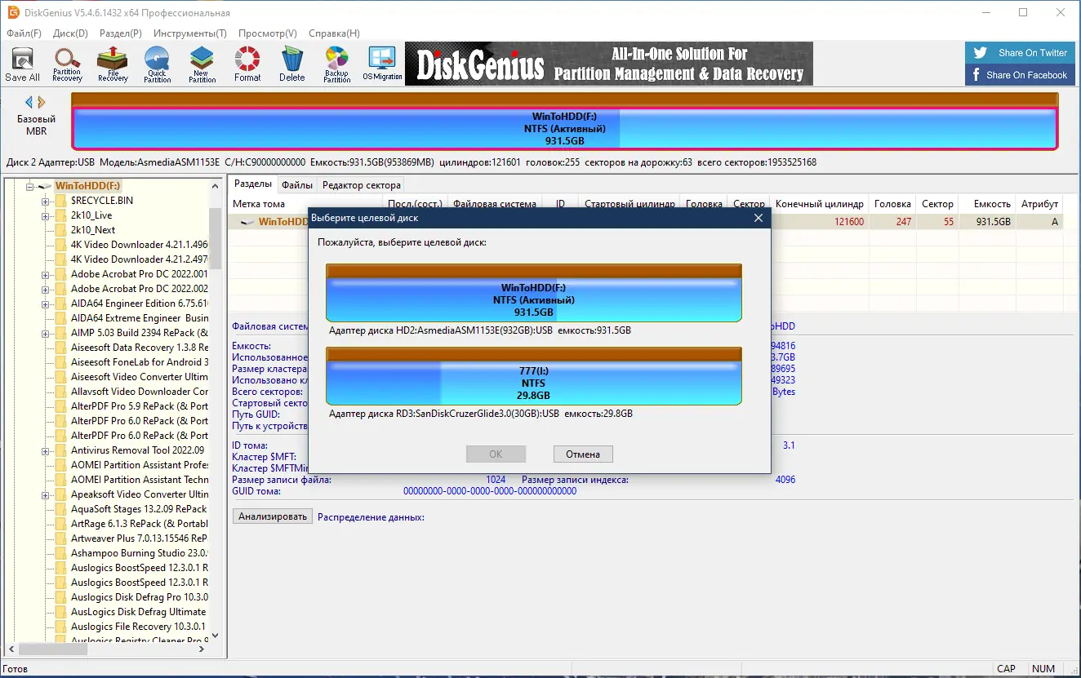The width and height of the screenshot is (1081, 678).
Task: Create a partition with New Partition
Action: [x=202, y=64]
